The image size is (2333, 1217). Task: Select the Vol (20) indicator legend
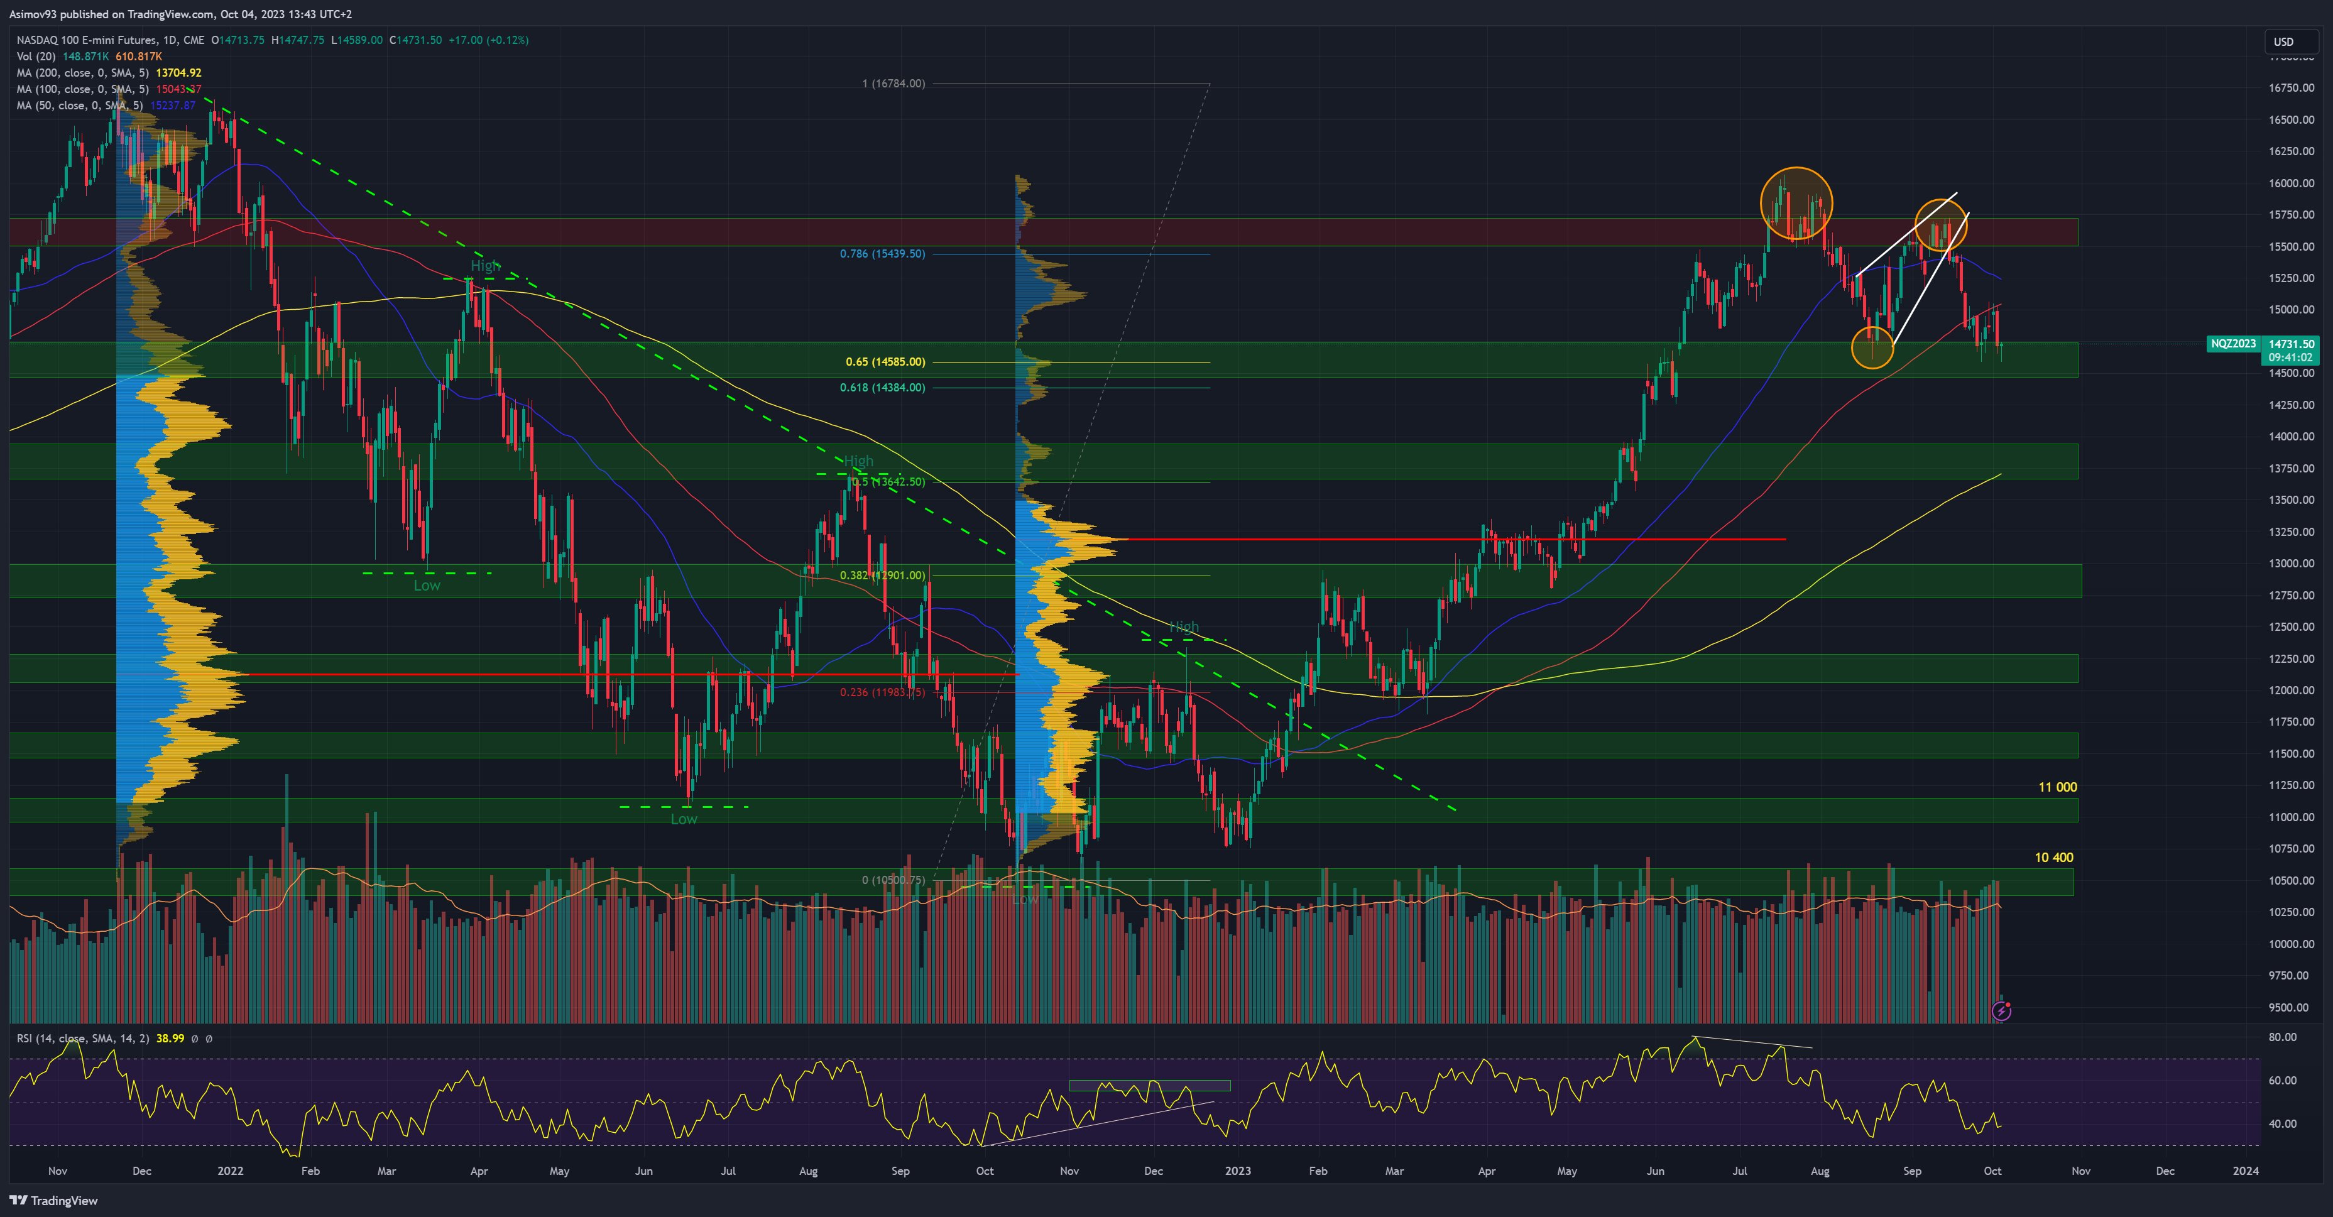tap(36, 56)
